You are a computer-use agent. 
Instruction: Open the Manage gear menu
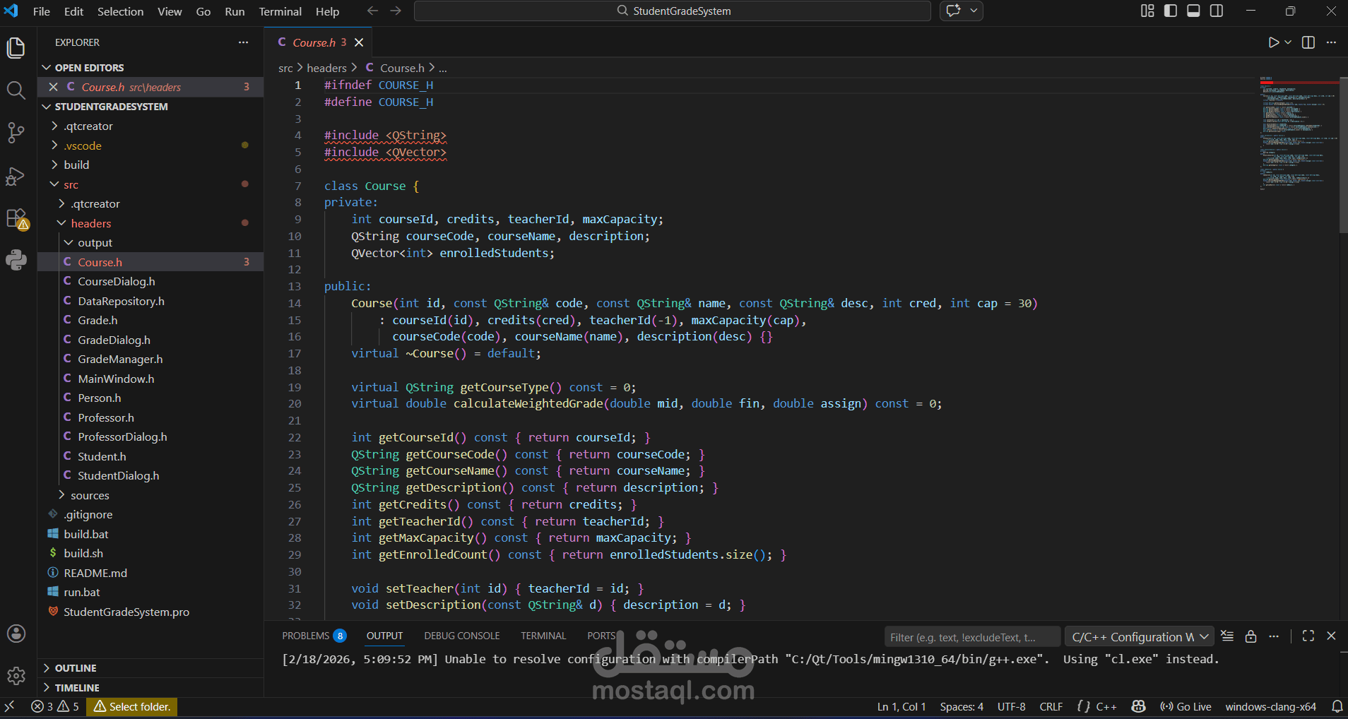pyautogui.click(x=16, y=676)
